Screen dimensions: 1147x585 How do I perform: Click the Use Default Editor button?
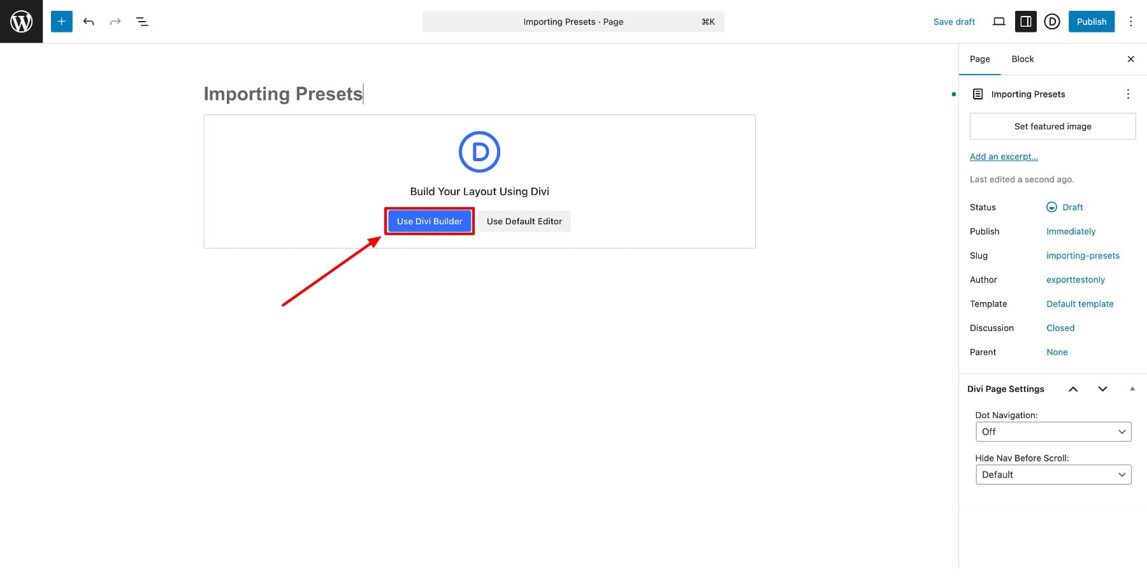[524, 221]
